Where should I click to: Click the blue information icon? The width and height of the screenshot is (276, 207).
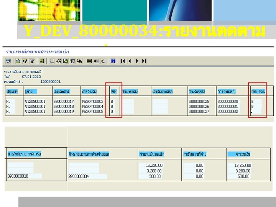point(113,61)
